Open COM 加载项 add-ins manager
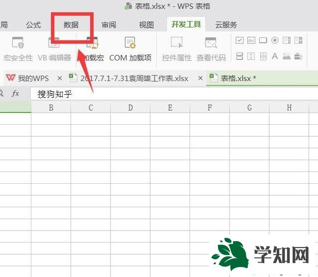The height and width of the screenshot is (277, 318). coord(130,49)
